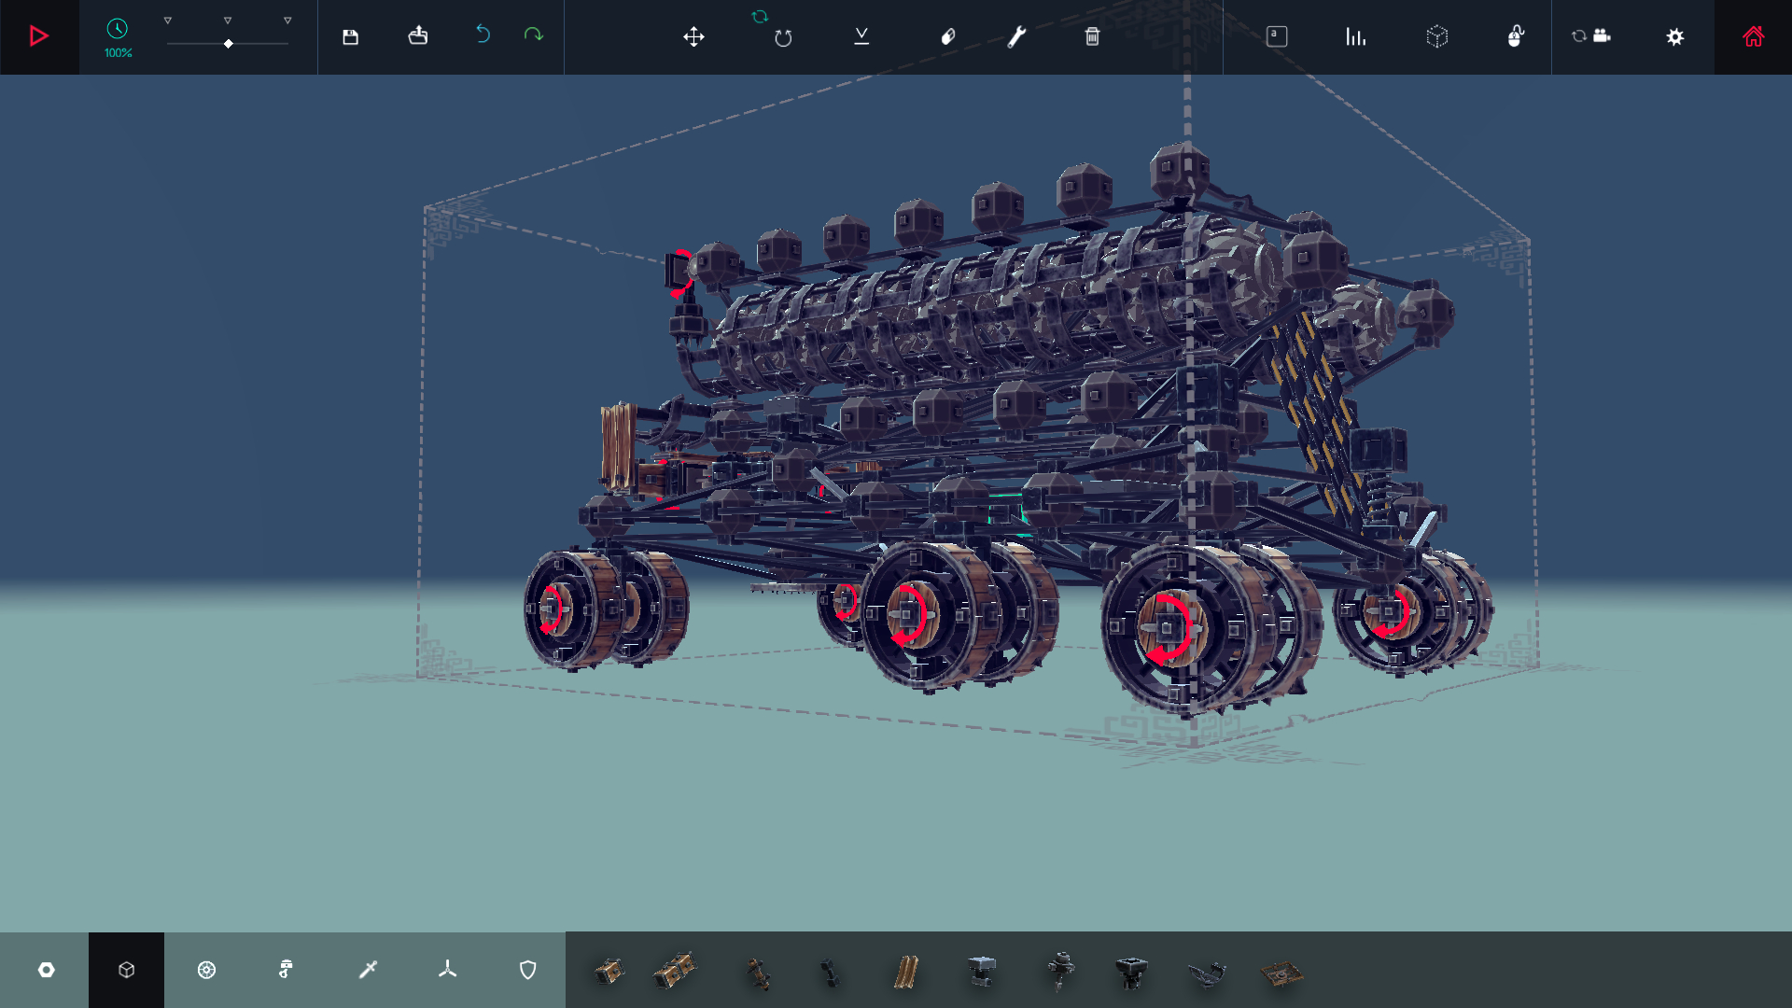
Task: Click the time scale clock icon
Action: click(x=117, y=29)
